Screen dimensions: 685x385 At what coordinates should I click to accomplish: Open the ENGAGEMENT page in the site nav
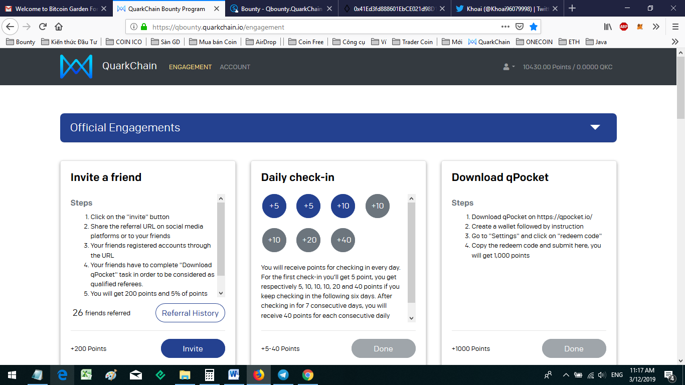(x=191, y=67)
